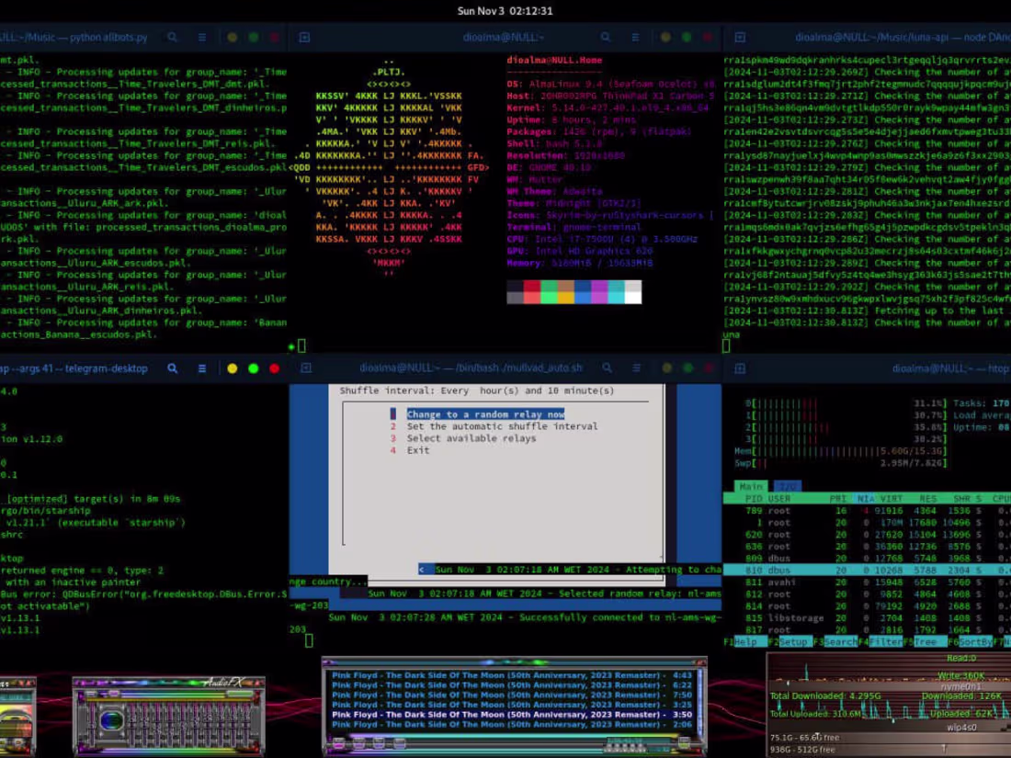Viewport: 1011px width, 758px height.
Task: Select highlighted htop row 810 dbus
Action: [x=867, y=570]
